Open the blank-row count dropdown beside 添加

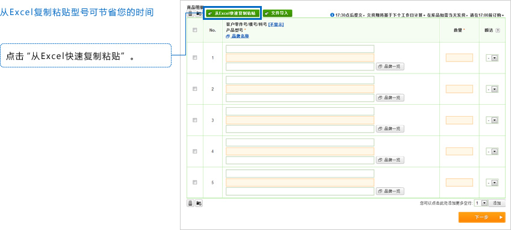tap(481, 203)
